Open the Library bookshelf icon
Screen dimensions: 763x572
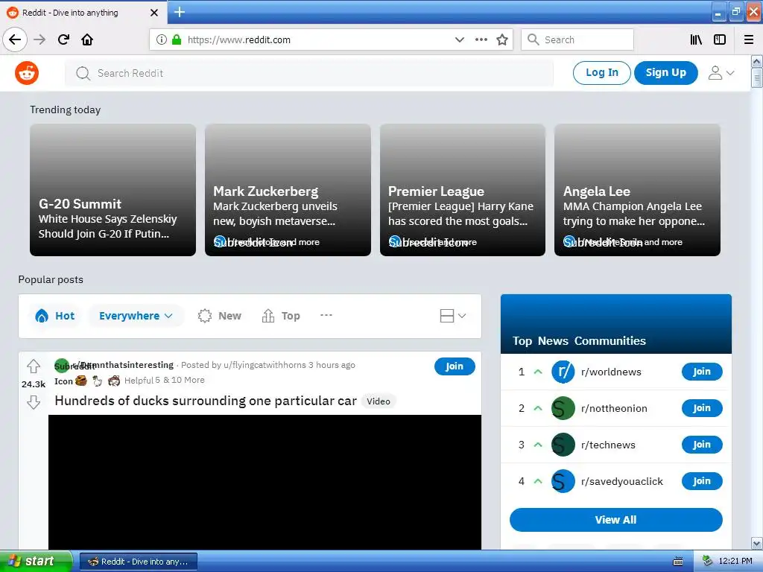click(x=696, y=39)
